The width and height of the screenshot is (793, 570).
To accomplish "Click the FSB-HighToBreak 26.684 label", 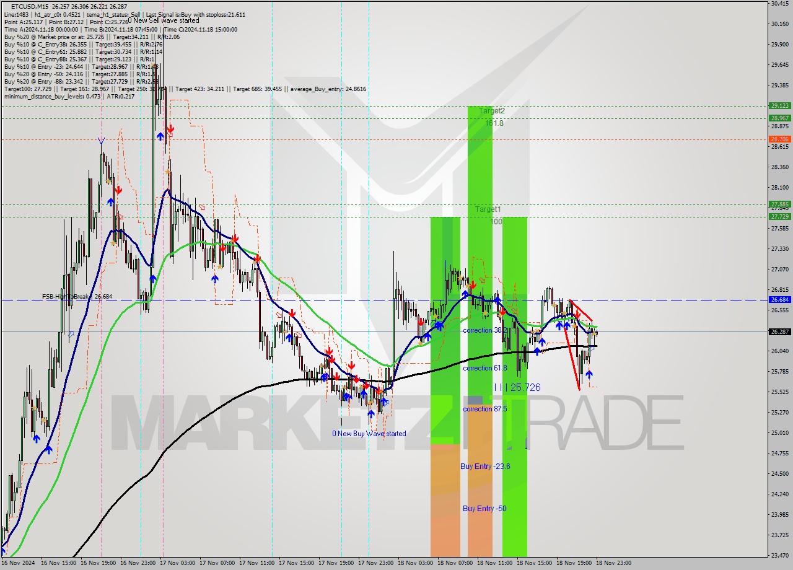I will [x=77, y=297].
